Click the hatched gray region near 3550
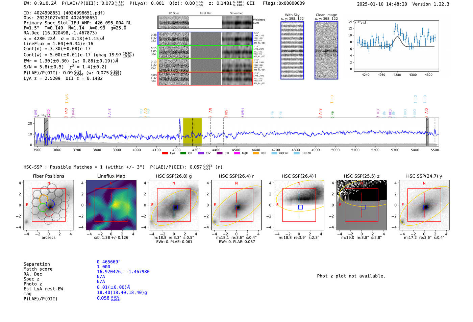The width and height of the screenshot is (473, 322). point(46,132)
